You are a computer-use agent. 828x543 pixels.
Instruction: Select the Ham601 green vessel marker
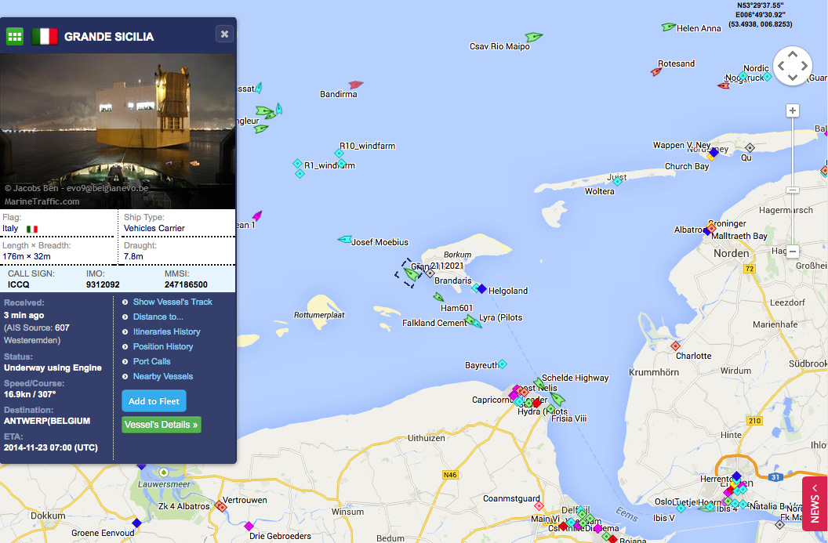438,297
